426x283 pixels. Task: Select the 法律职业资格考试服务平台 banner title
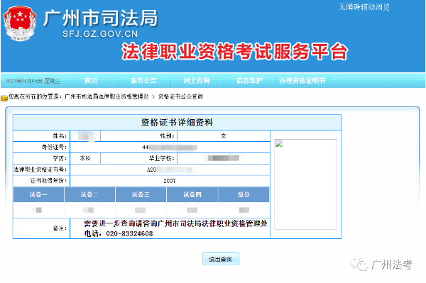click(x=235, y=51)
